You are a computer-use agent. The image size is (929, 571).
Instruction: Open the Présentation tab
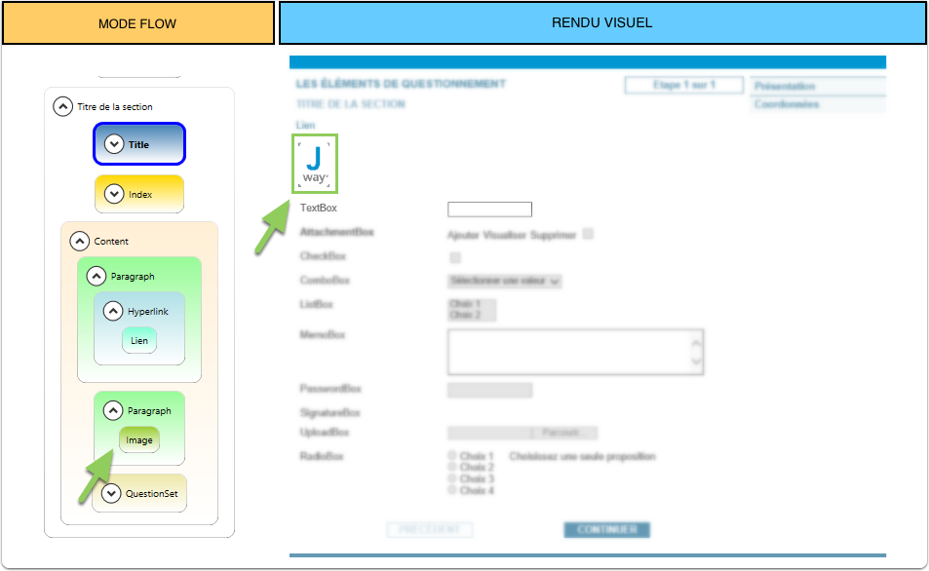pyautogui.click(x=817, y=86)
